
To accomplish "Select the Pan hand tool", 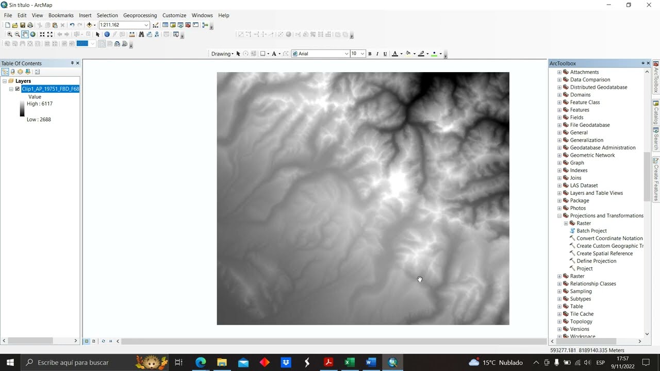I will [x=25, y=35].
